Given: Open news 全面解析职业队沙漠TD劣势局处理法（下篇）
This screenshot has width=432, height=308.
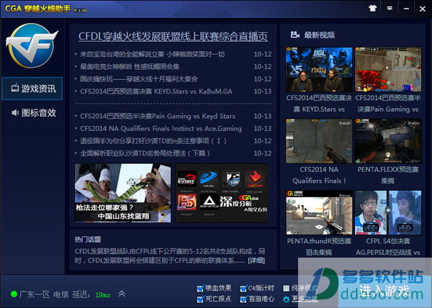Looking at the screenshot, I should click(x=145, y=153).
